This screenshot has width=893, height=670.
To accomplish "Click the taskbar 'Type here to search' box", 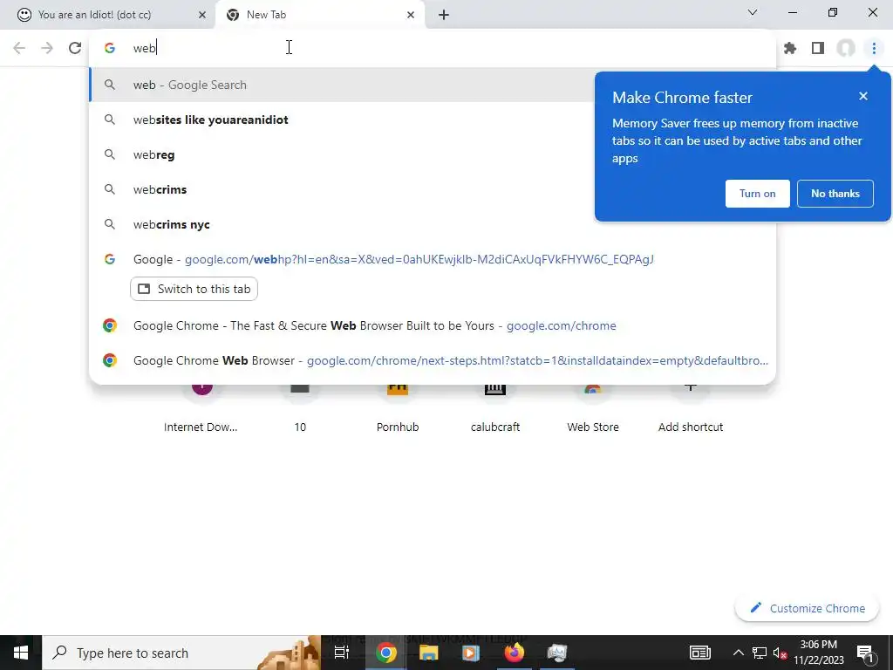I will 181,653.
